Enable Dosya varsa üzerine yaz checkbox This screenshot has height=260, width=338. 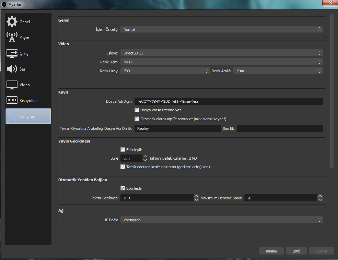(137, 110)
